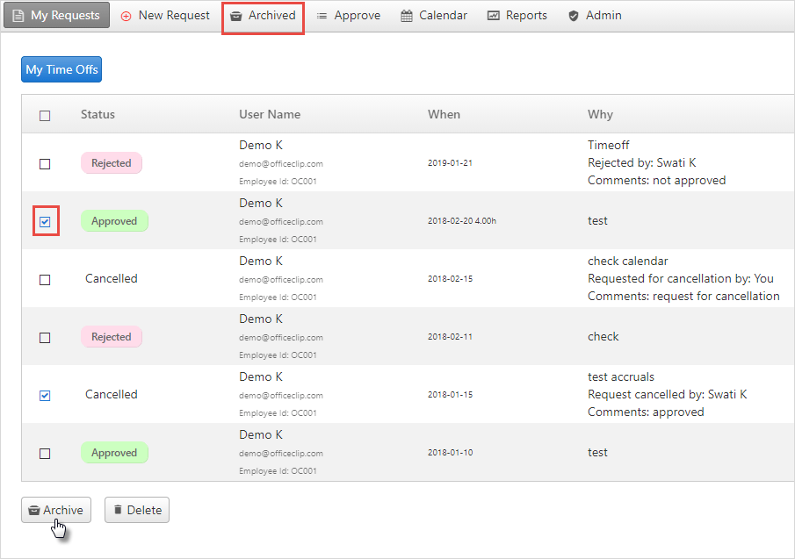Uncheck the Approved 2018-02-20 request checkbox
The width and height of the screenshot is (795, 559).
[x=45, y=222]
